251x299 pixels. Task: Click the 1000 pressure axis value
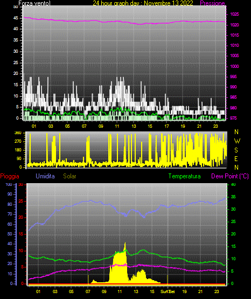234,66
